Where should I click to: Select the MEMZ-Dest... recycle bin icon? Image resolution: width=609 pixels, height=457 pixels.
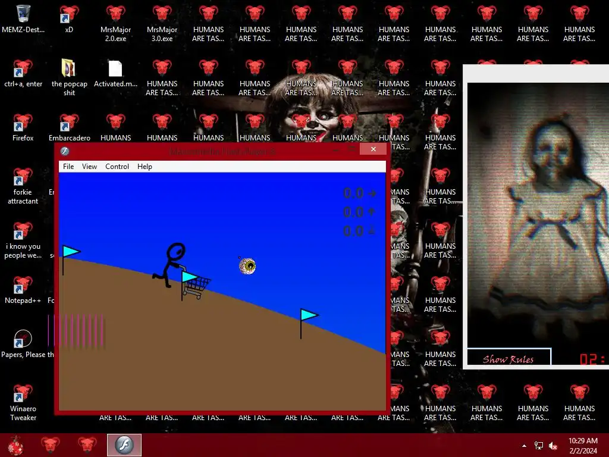(x=23, y=20)
